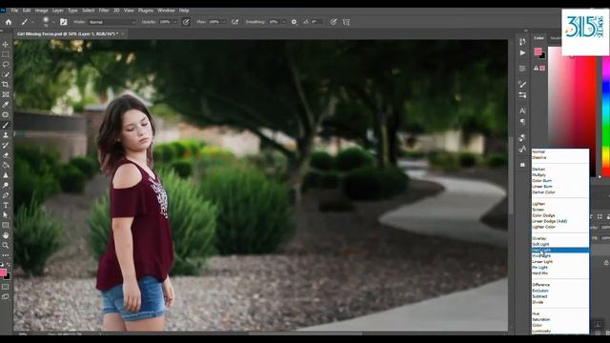Select the Paint Bucket tool
Image resolution: width=610 pixels, height=343 pixels.
coord(6,165)
